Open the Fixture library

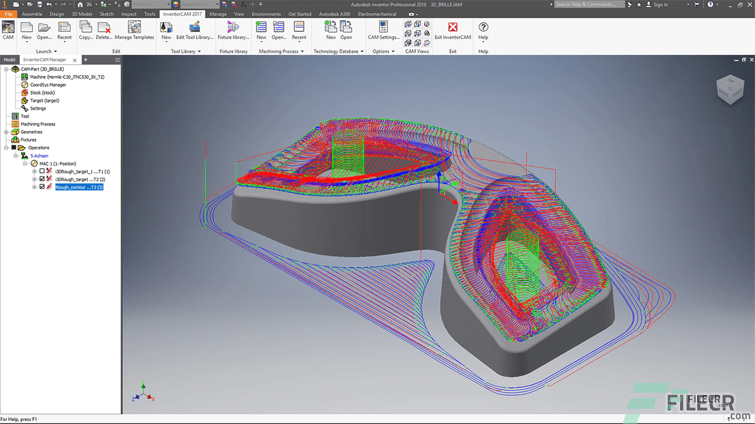click(234, 29)
